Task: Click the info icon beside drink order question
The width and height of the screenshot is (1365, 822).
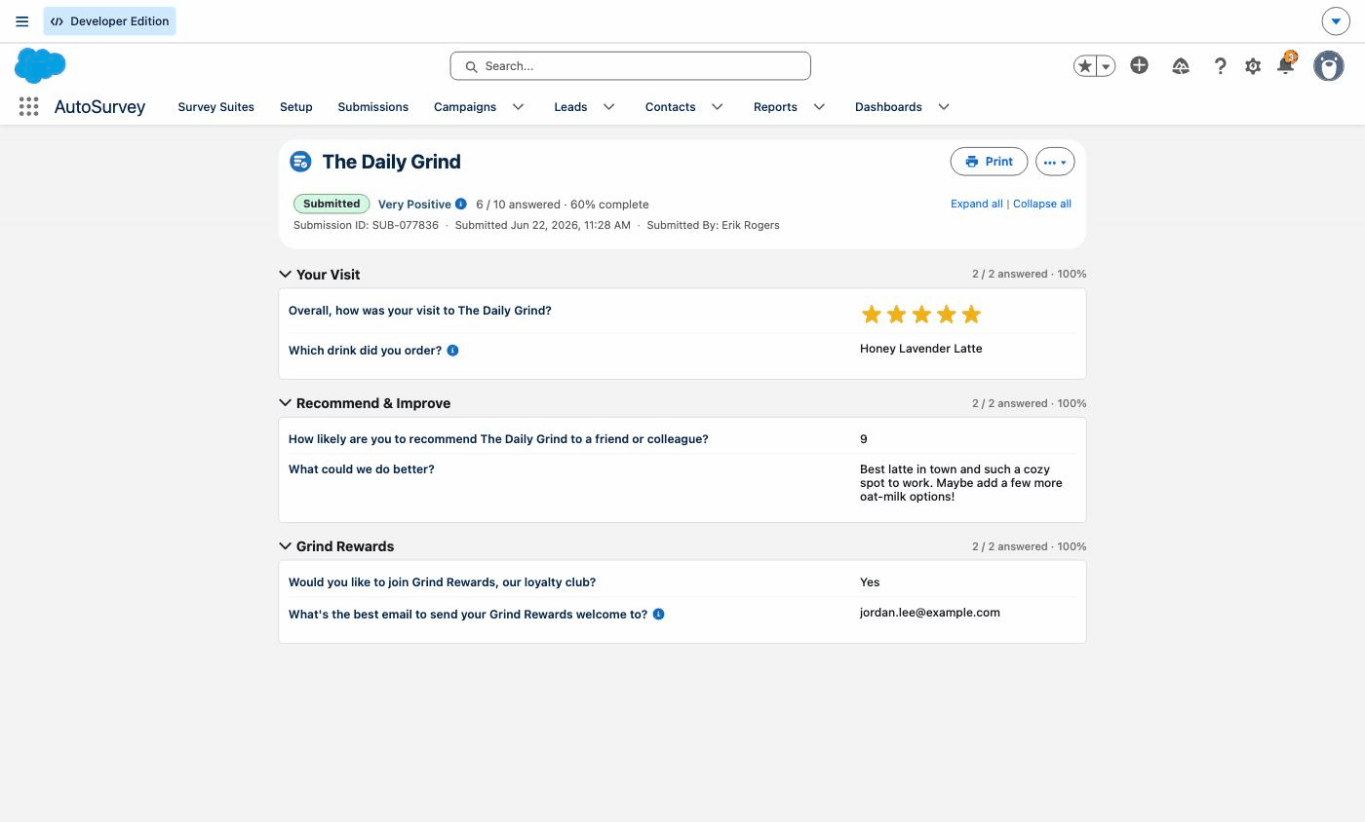Action: [x=452, y=351]
